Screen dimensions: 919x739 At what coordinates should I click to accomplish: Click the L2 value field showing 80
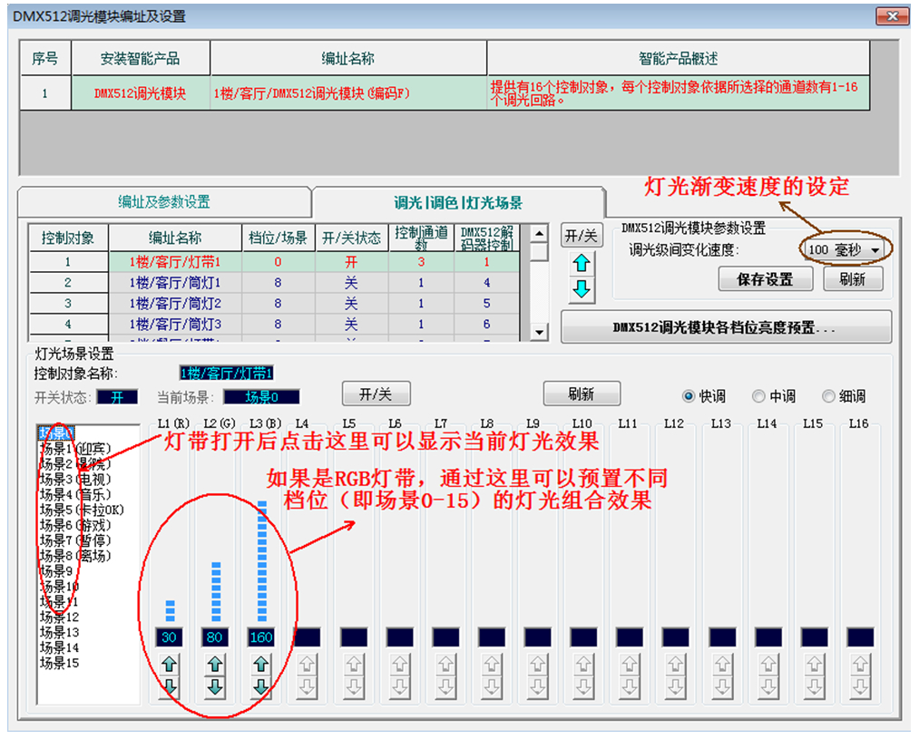click(215, 637)
